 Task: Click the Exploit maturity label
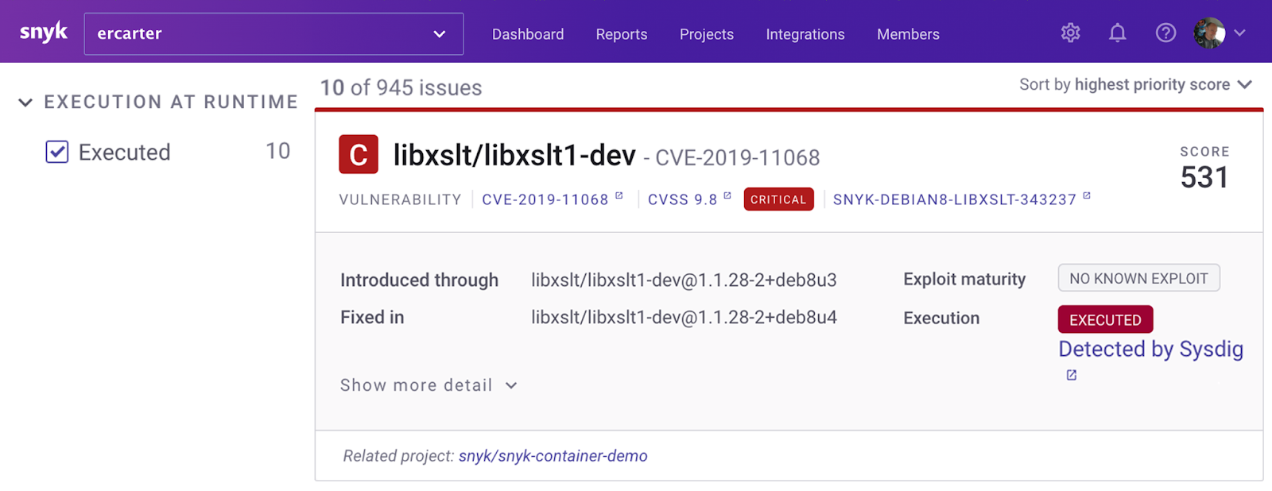coord(964,279)
